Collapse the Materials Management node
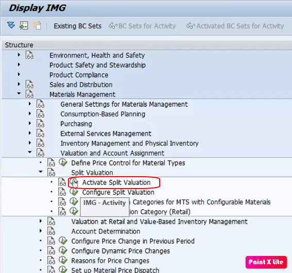Screen dimensions: 292x273 (19, 93)
